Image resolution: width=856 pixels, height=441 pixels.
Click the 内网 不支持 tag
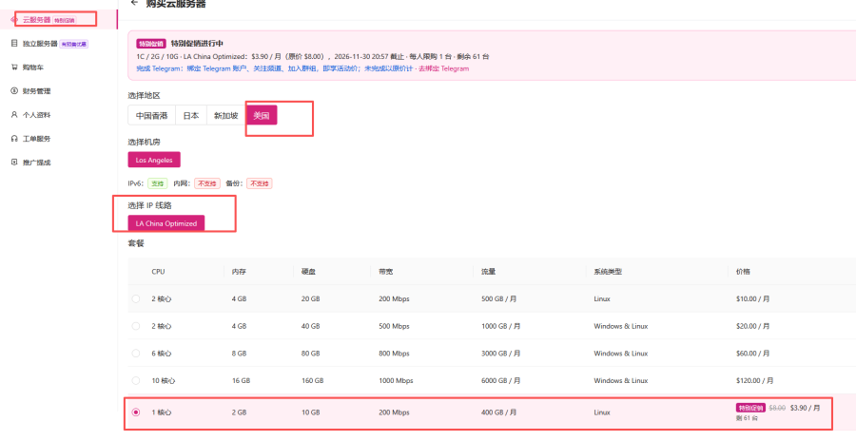pos(207,183)
